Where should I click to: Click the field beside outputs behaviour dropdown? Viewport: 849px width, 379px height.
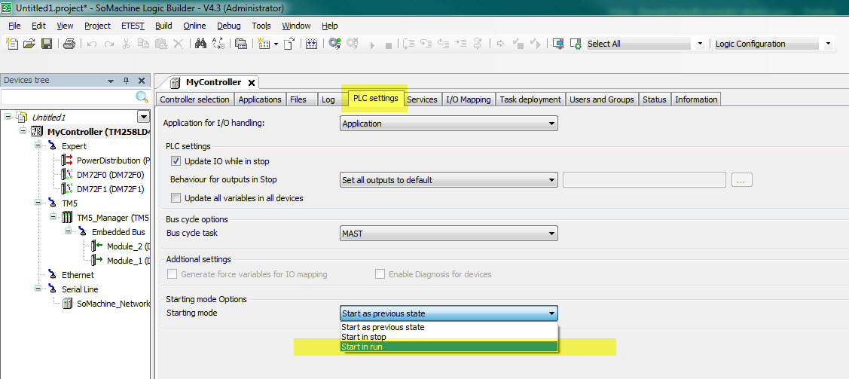pos(644,180)
